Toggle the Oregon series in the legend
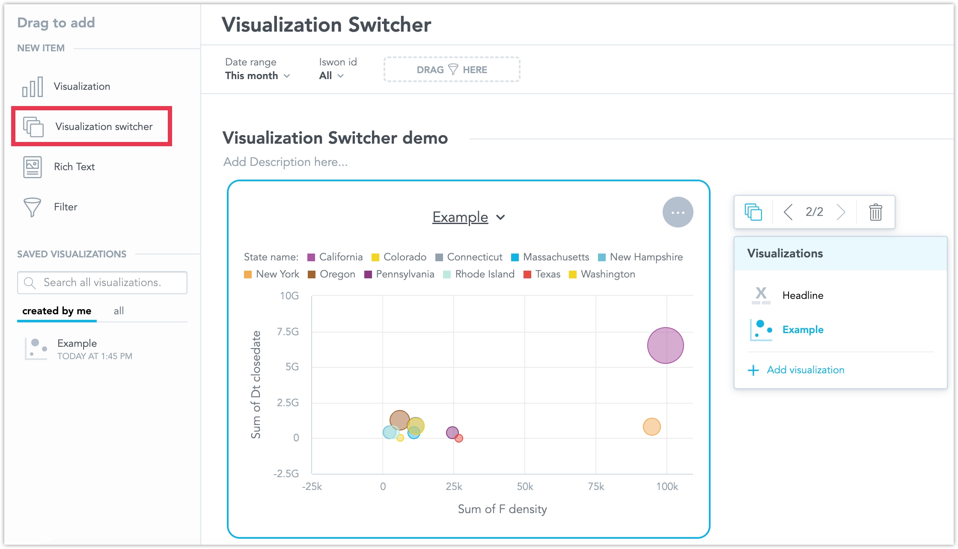Viewport: 958px width, 549px height. pyautogui.click(x=312, y=274)
